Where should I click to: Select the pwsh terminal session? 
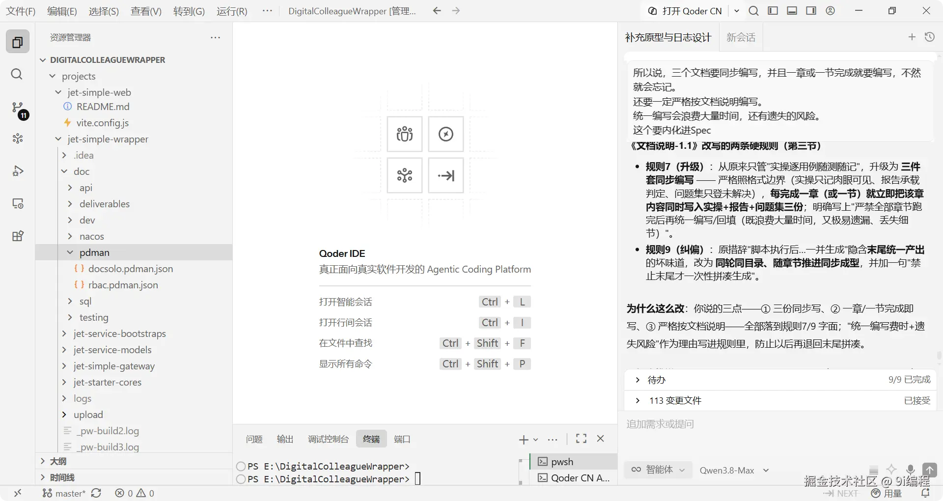point(574,461)
